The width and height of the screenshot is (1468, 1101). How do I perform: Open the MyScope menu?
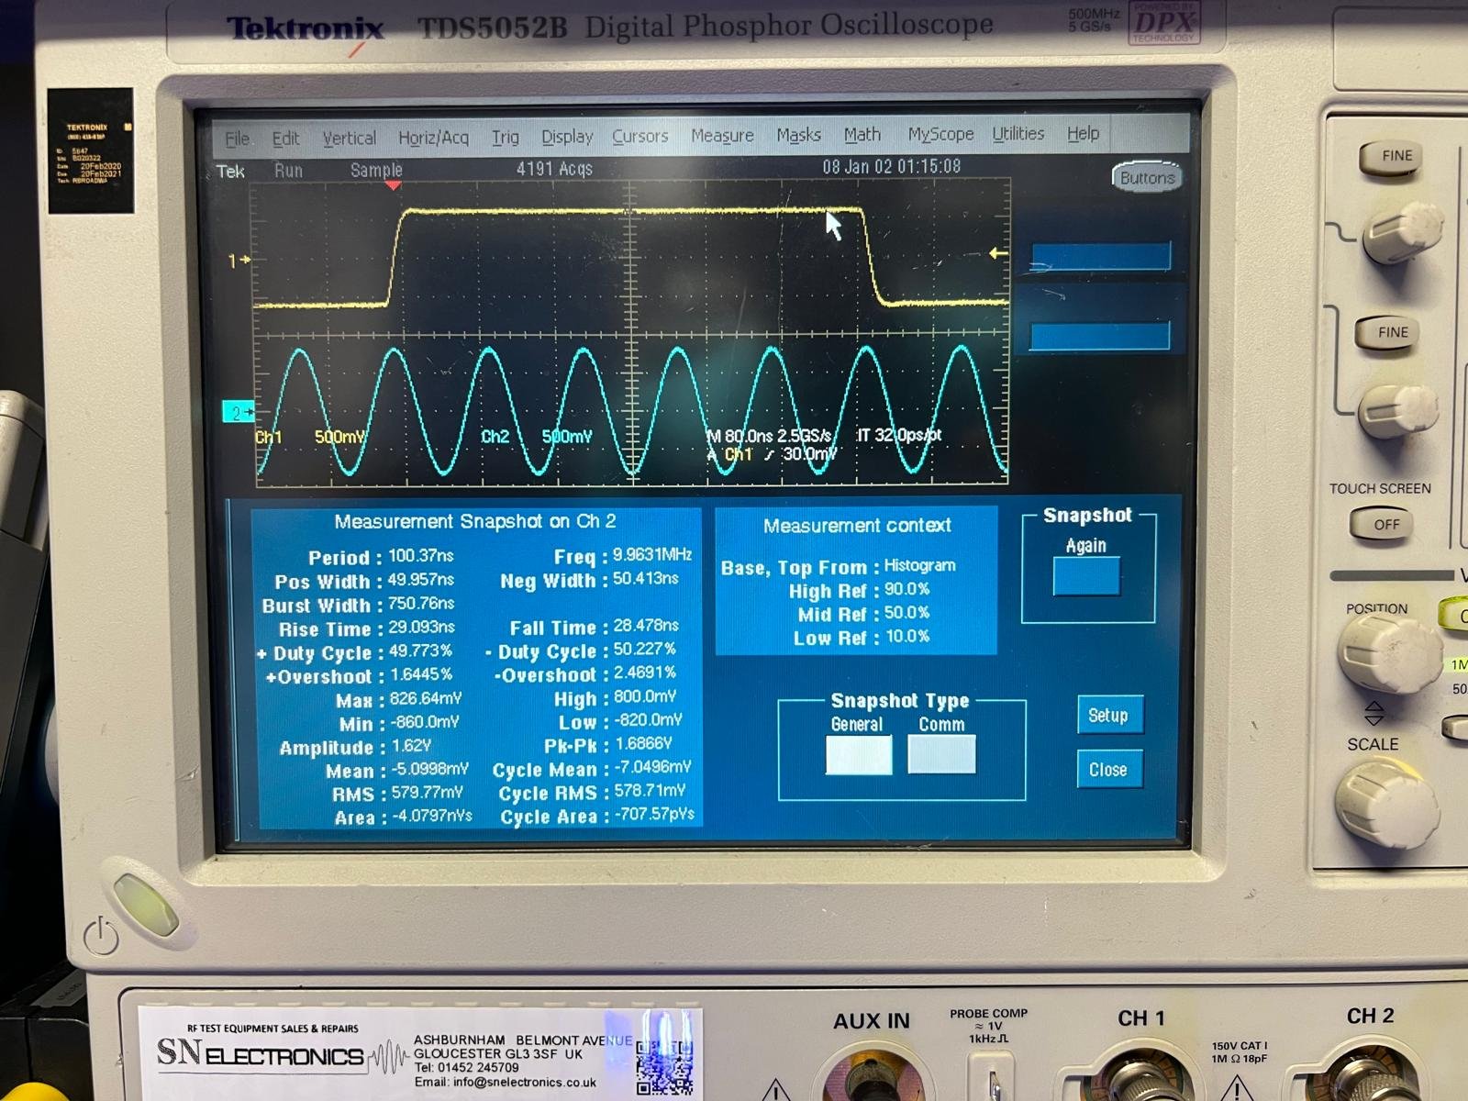click(940, 134)
